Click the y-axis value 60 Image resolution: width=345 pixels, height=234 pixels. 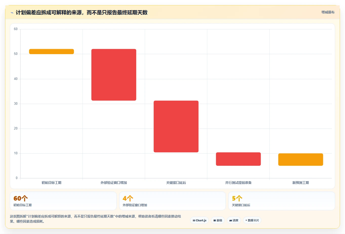click(16, 29)
